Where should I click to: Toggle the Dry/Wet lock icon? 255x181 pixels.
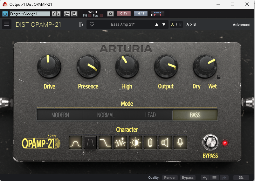[x=218, y=77]
